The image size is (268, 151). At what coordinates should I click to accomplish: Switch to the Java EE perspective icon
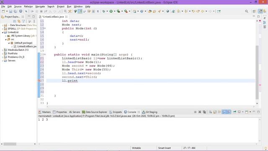click(x=260, y=11)
